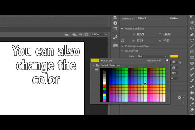Expand the 3D Position and View section
This screenshot has height=130, width=195.
coord(122,46)
